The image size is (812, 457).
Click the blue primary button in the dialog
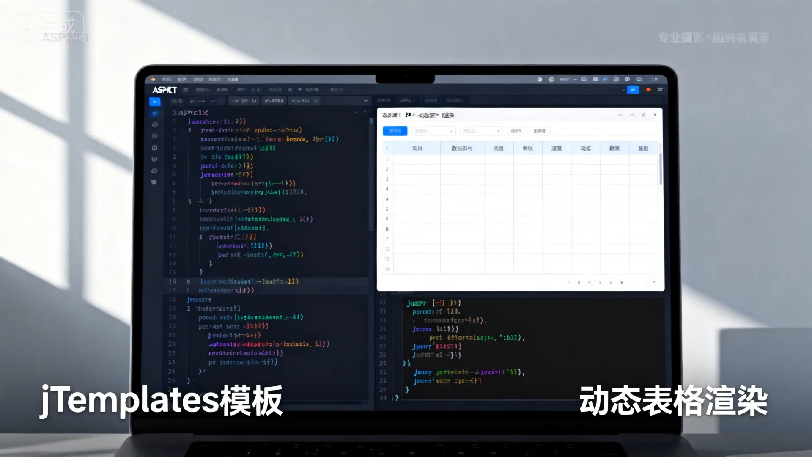pyautogui.click(x=395, y=131)
